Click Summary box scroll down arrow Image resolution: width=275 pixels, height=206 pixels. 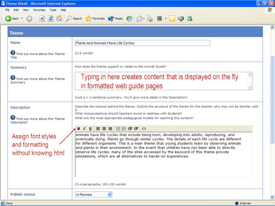coord(250,88)
